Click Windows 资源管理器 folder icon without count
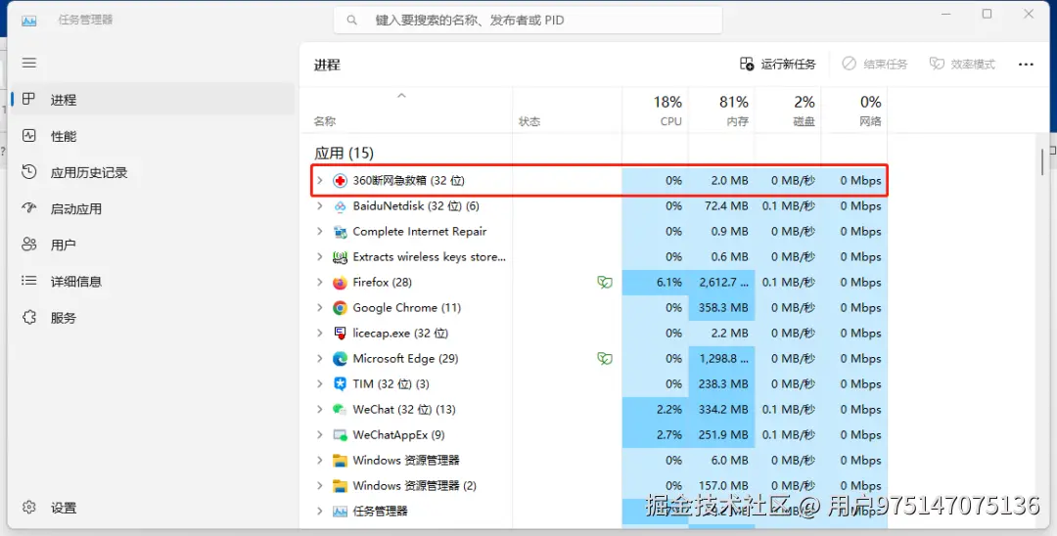Screen dimensions: 1057x536 [340, 461]
